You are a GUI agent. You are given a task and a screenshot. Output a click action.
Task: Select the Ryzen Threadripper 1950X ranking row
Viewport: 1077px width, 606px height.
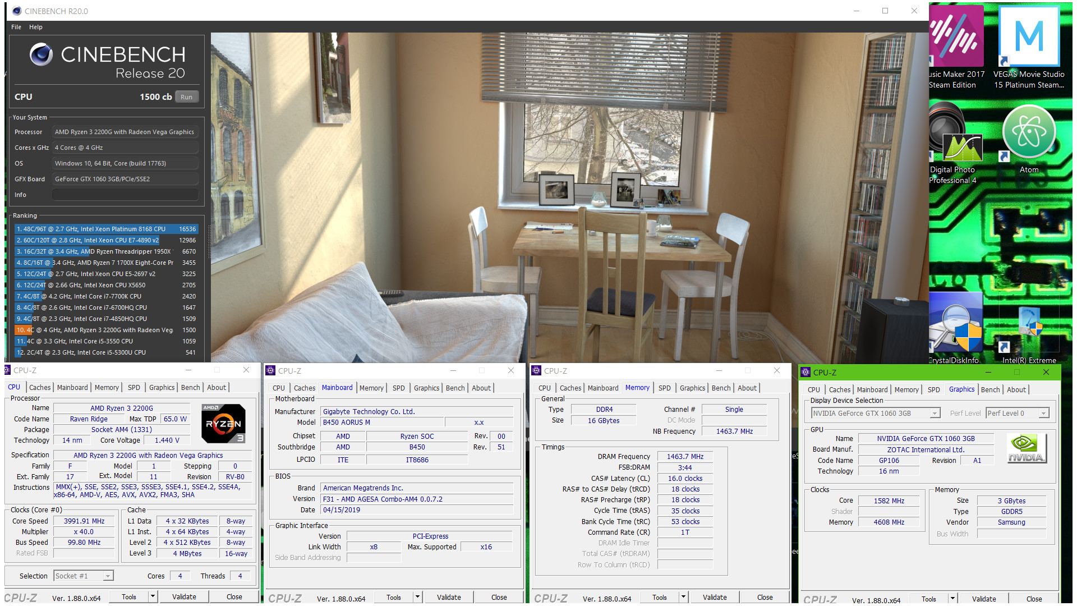pyautogui.click(x=106, y=251)
